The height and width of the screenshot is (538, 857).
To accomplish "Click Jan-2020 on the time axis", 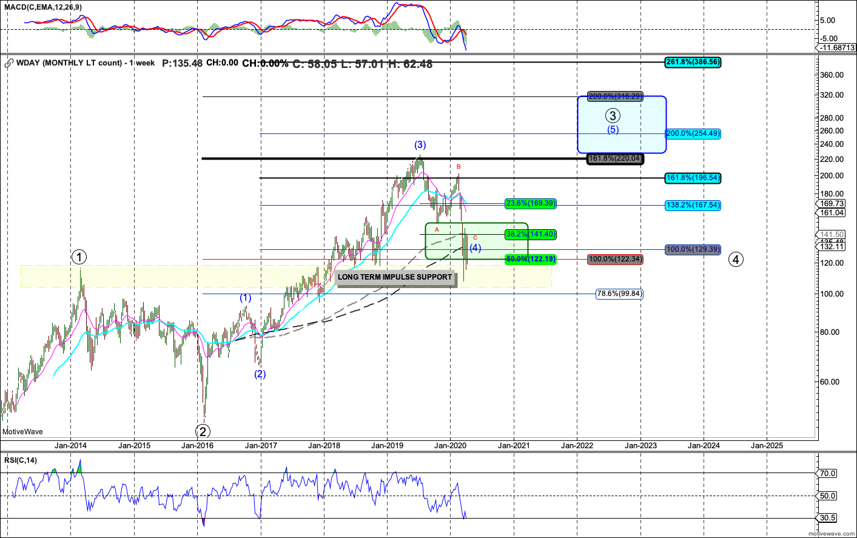I will click(451, 445).
